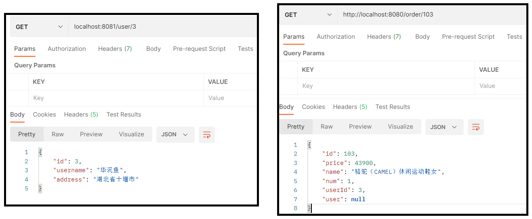Open response Headers (5) tab in right window
The height and width of the screenshot is (219, 532).
pos(350,107)
